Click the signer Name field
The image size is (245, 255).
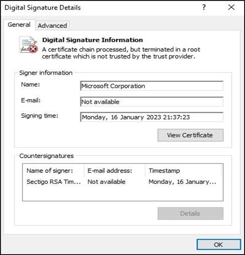(152, 86)
